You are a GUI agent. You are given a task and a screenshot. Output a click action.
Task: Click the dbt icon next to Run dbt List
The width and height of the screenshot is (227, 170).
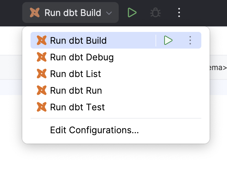point(42,74)
